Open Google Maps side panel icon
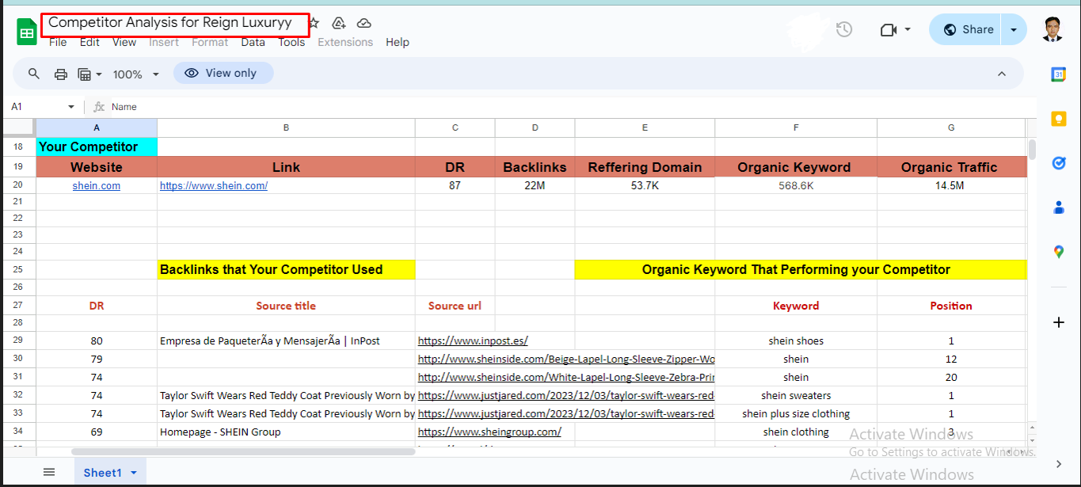 coord(1059,252)
